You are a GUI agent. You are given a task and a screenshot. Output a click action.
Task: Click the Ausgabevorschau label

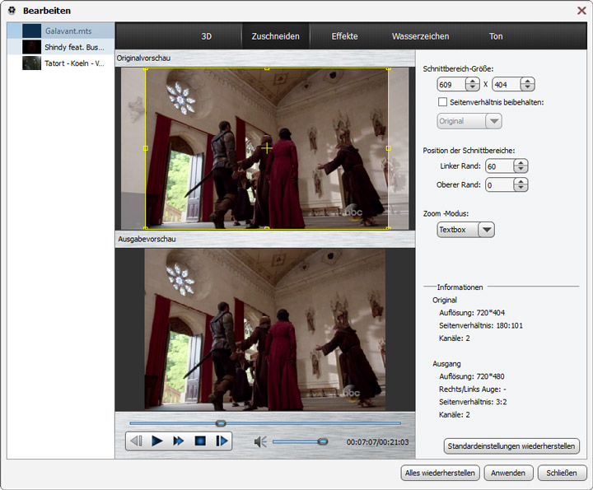(147, 239)
